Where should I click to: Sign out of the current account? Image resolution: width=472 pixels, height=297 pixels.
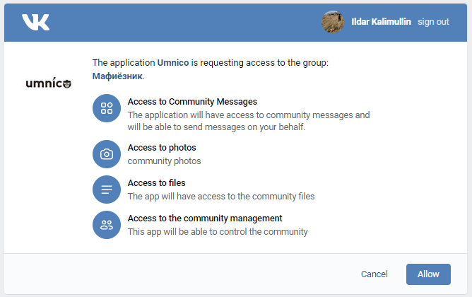pyautogui.click(x=433, y=22)
